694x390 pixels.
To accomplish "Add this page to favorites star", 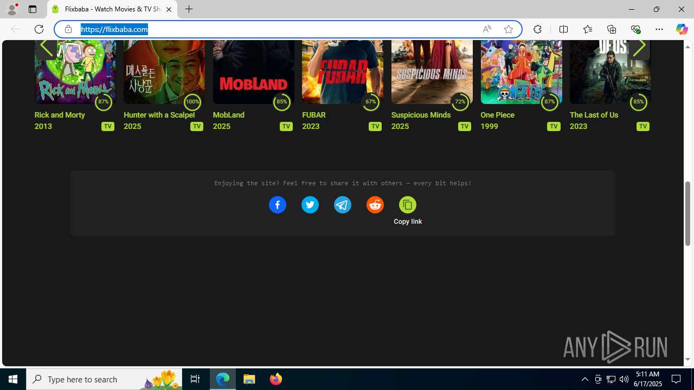I will pos(509,29).
